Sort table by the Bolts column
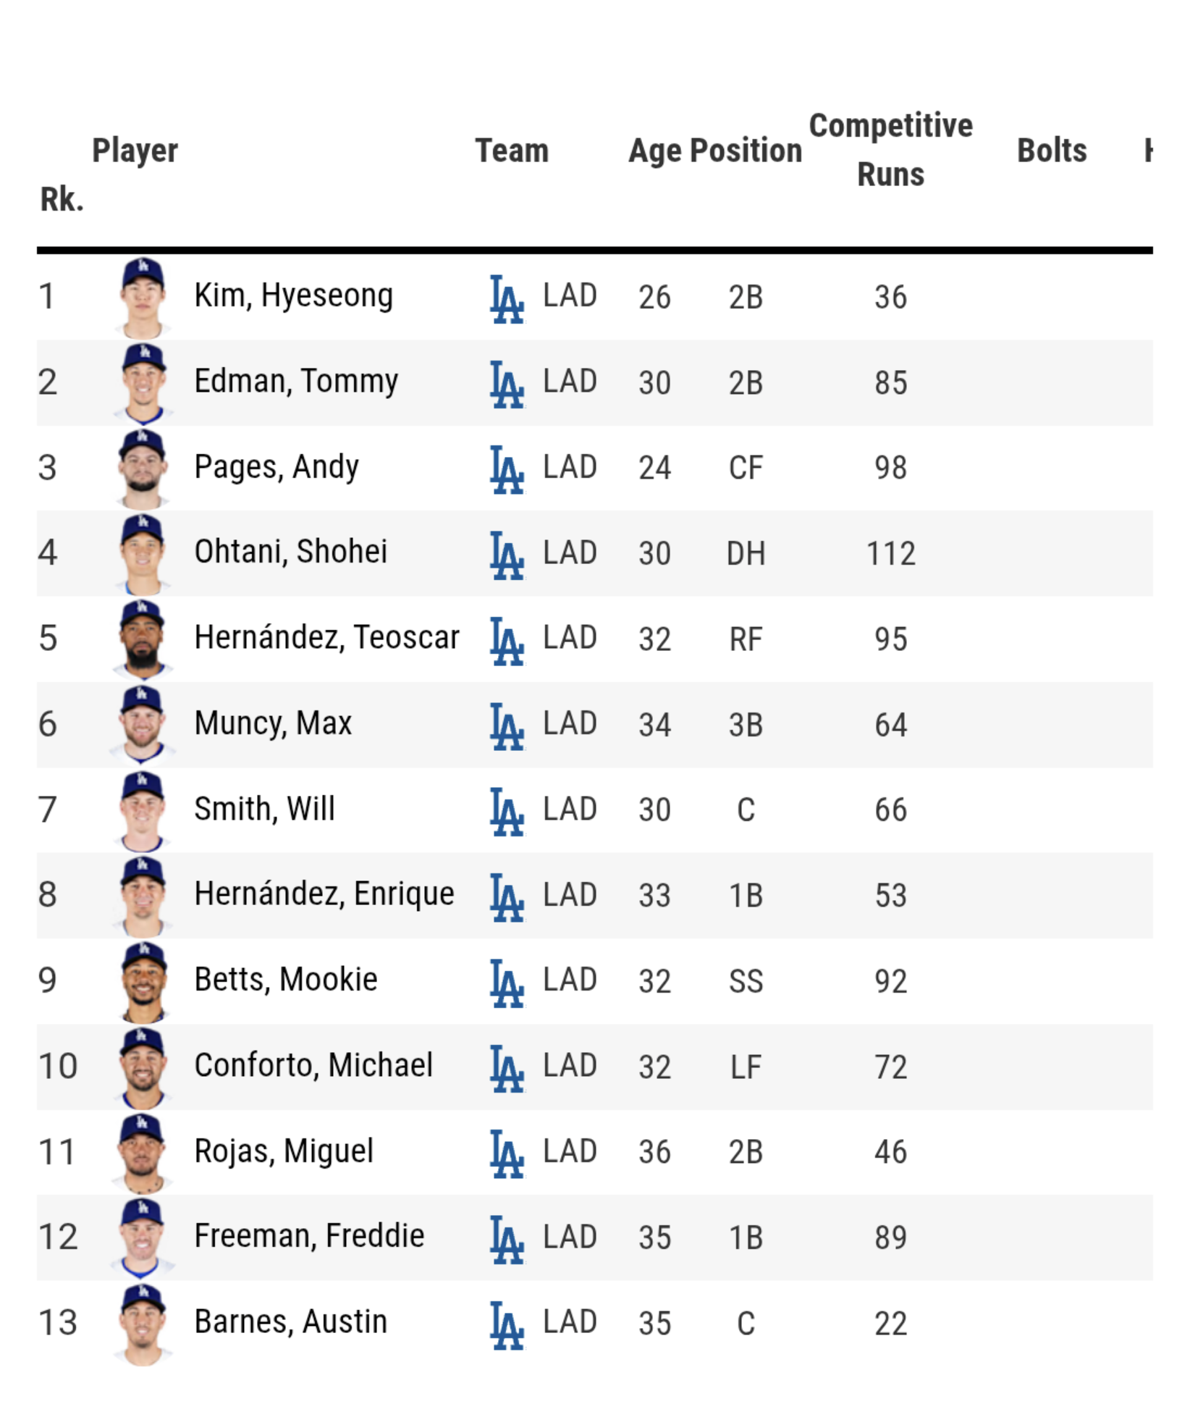Screen dimensions: 1190x1412 point(1051,151)
